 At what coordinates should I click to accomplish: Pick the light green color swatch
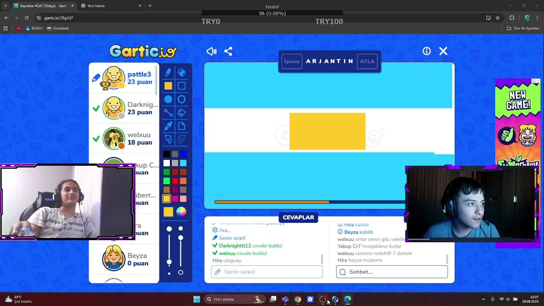click(167, 181)
